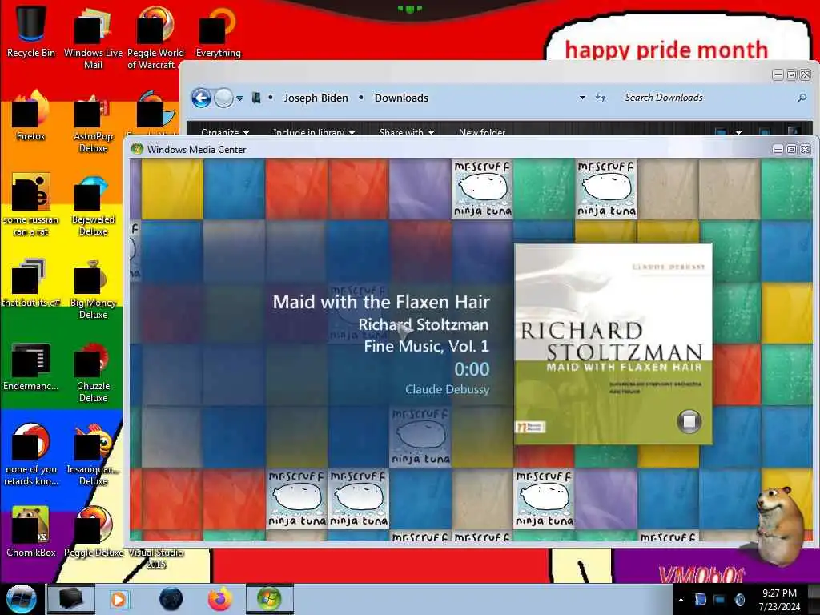This screenshot has width=820, height=615.
Task: Select the Windows Live Mail desktop icon
Action: 93,38
